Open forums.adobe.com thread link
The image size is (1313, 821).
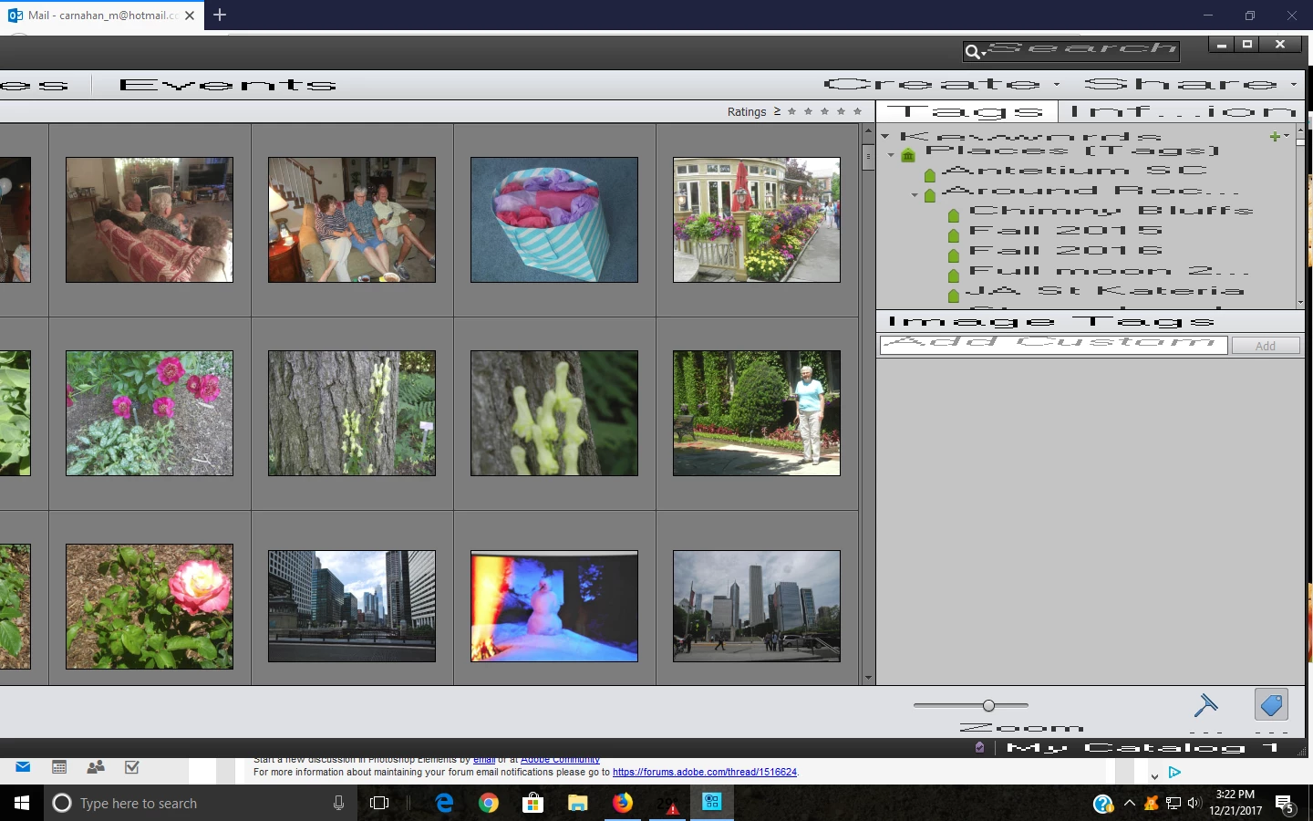(705, 772)
